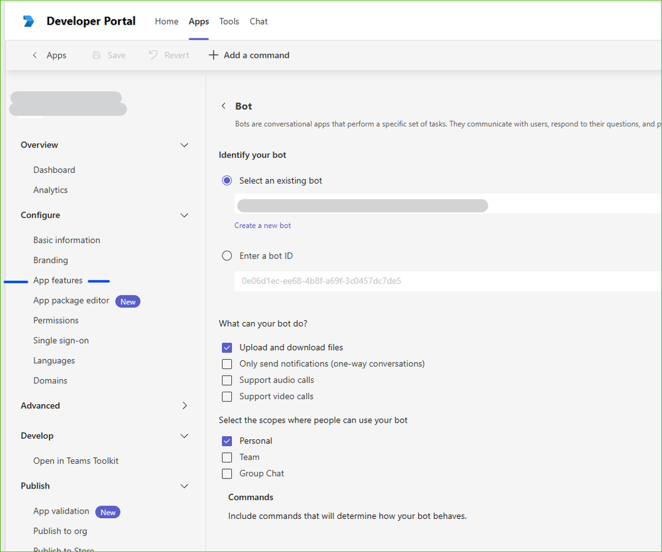Go back to Apps list

pos(56,55)
